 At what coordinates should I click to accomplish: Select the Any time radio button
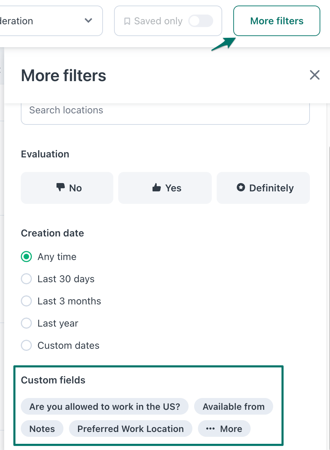point(26,257)
